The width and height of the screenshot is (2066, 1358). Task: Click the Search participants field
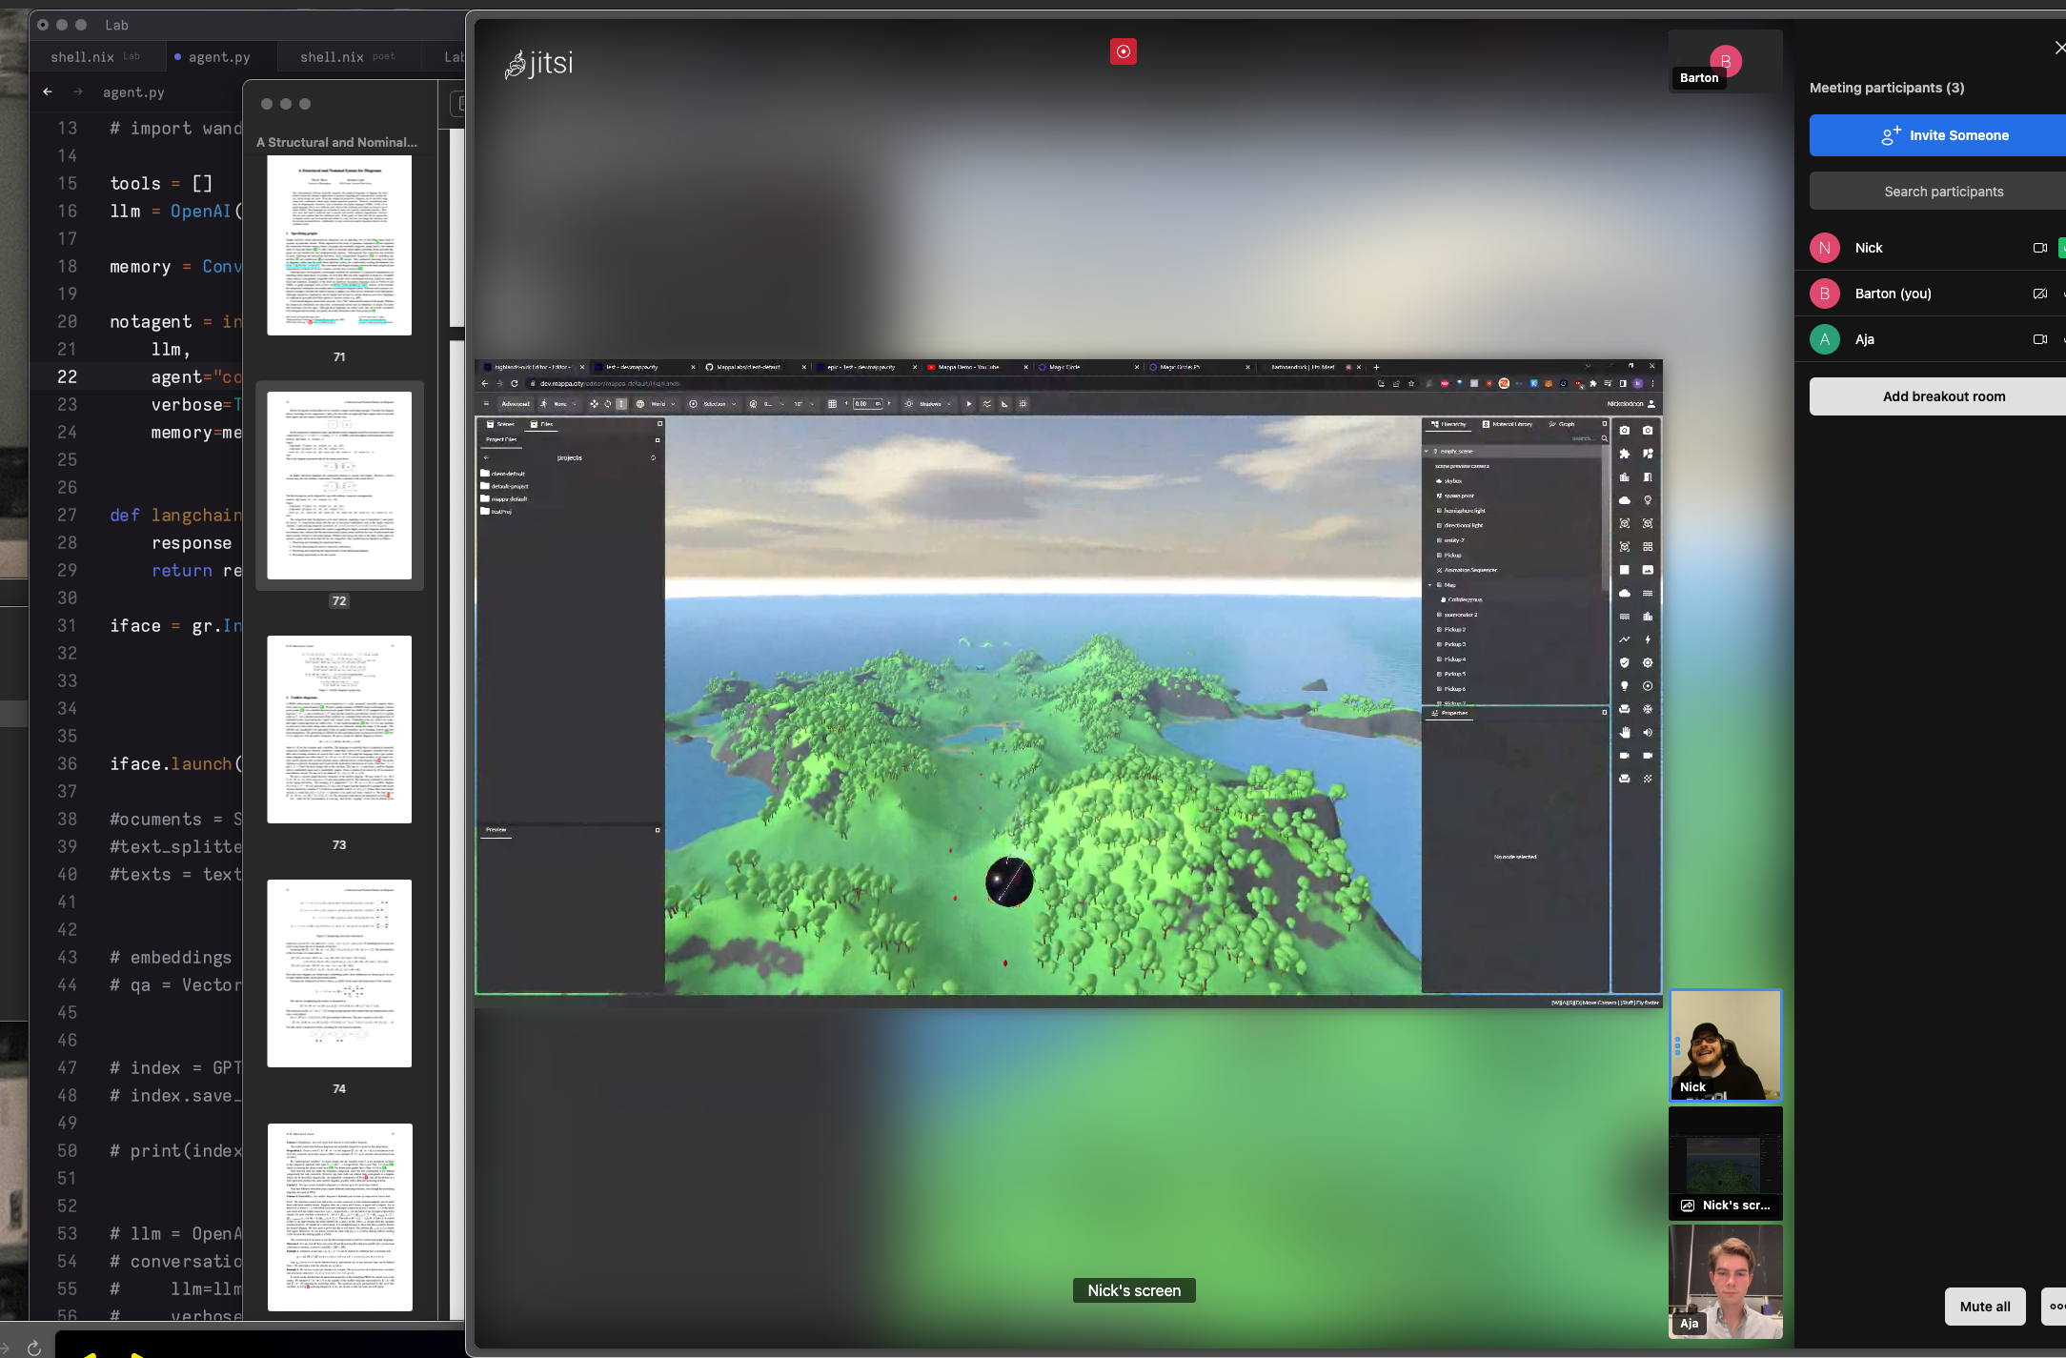coord(1943,192)
